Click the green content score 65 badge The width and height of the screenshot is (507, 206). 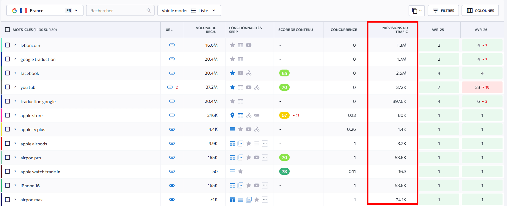(284, 73)
